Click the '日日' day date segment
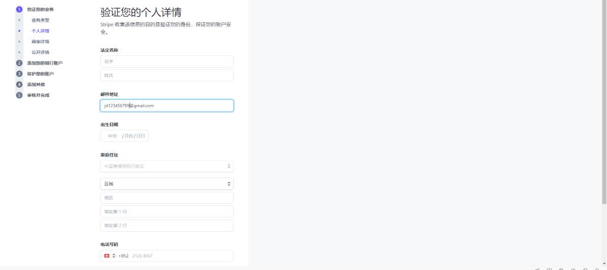 141,136
